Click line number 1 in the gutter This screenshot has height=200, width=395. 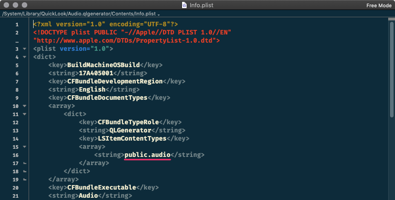coord(17,24)
